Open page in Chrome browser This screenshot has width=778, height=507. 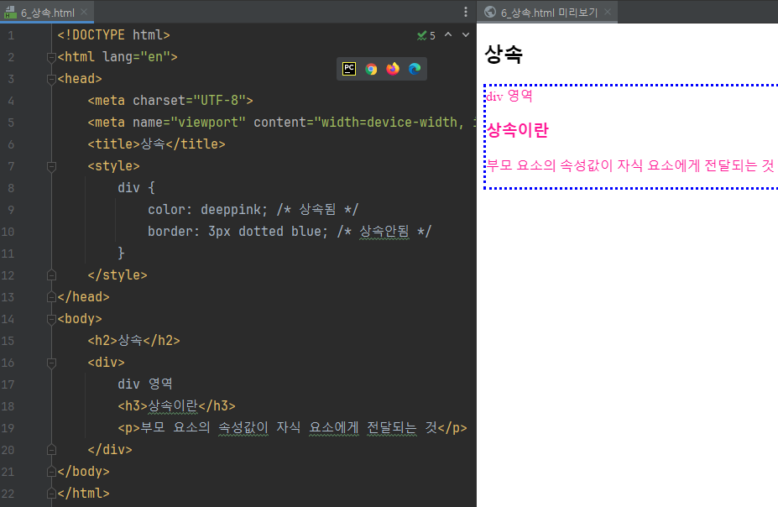(371, 69)
